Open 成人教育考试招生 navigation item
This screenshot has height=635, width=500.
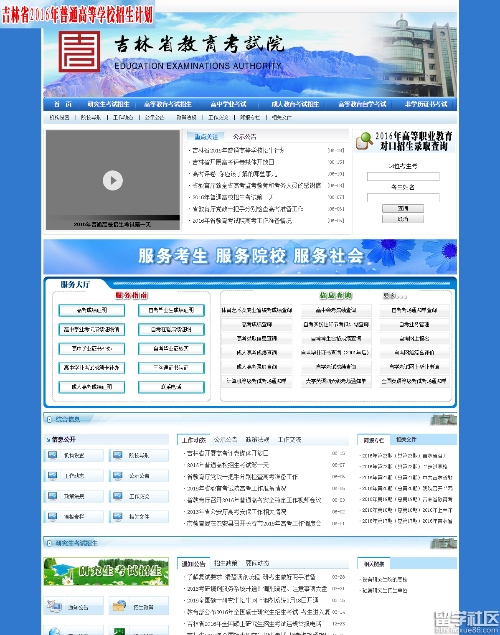click(295, 104)
